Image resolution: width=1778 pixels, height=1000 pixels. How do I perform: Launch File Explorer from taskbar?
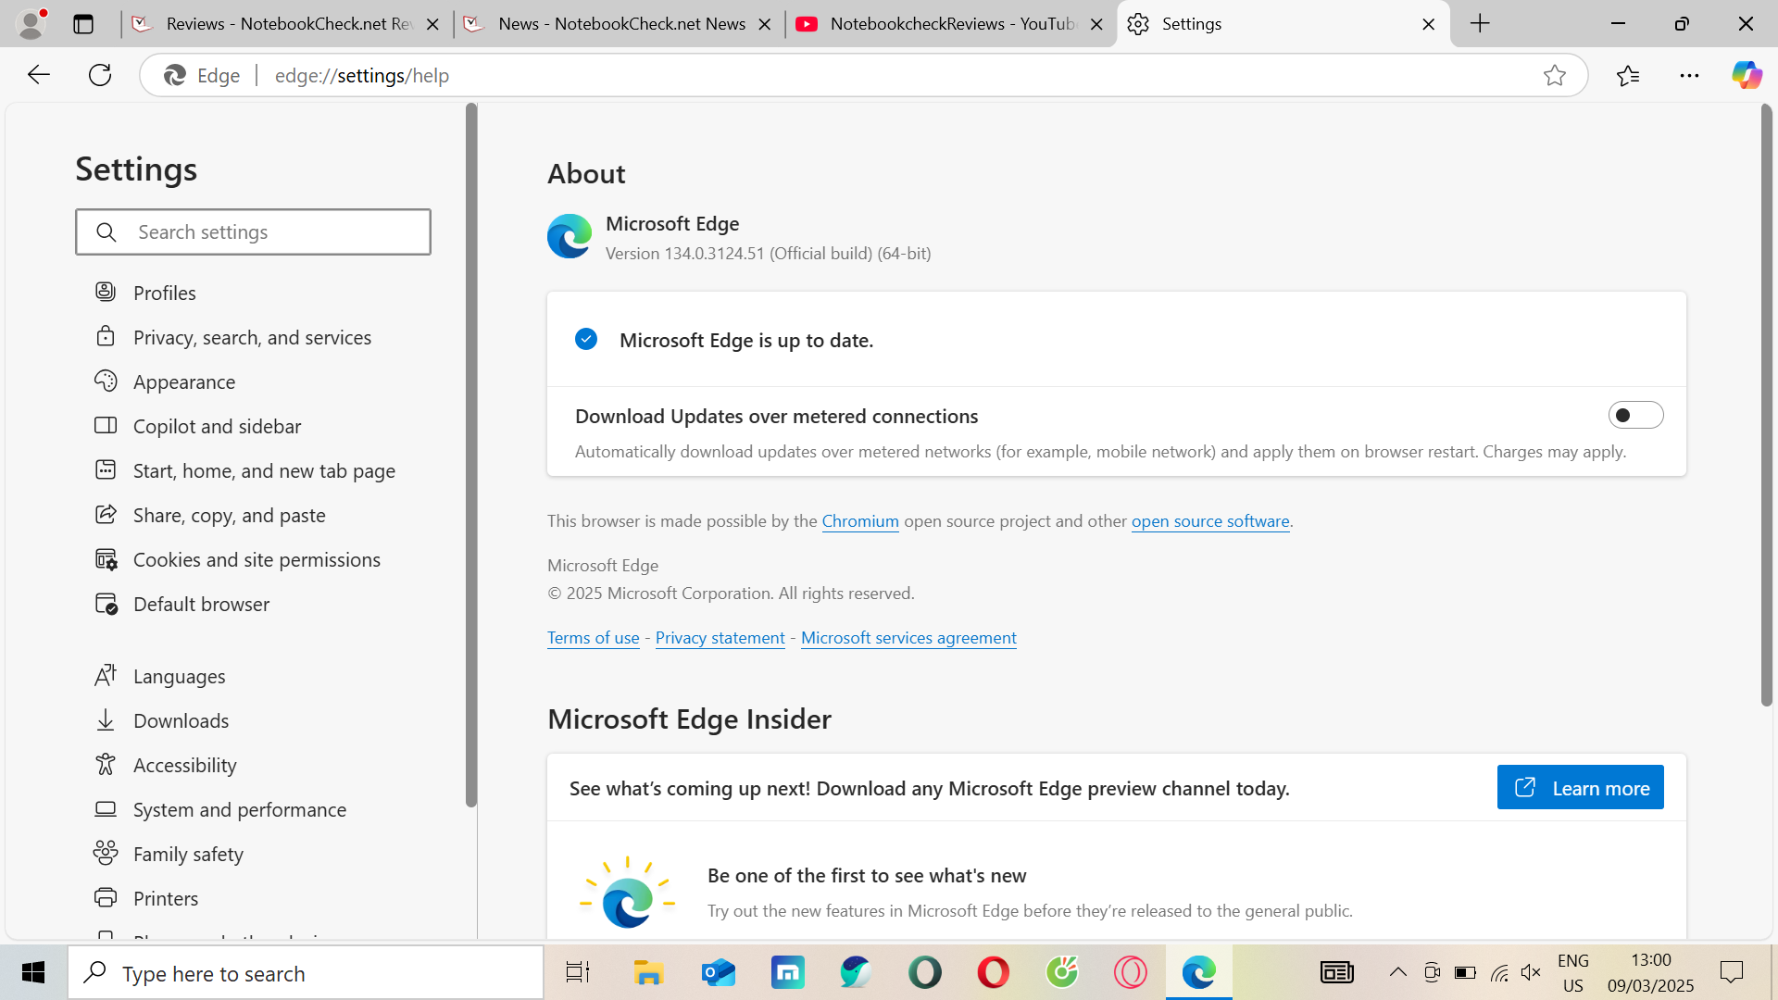(648, 972)
